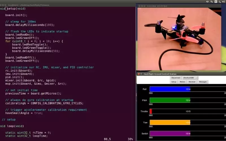Image resolution: width=226 pixels, height=141 pixels.
Task: Click the line 'board.delayMilliseconds(50);'
Action: point(36,51)
